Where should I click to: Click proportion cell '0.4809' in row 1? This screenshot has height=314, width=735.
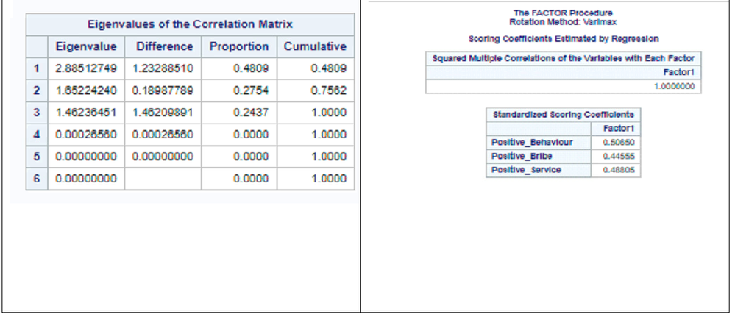coord(239,68)
